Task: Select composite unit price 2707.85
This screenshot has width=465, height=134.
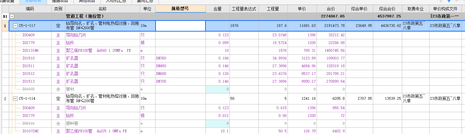Action: click(359, 98)
